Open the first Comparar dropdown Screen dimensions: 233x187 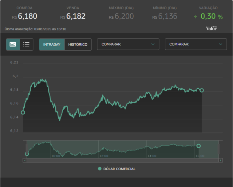pos(128,44)
